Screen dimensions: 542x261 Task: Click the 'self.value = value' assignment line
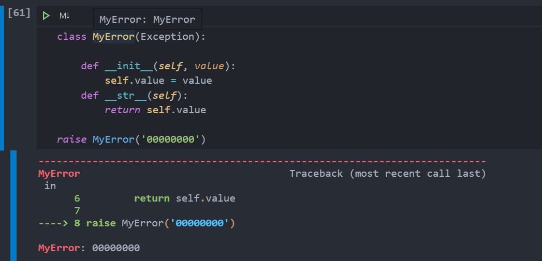tap(158, 81)
